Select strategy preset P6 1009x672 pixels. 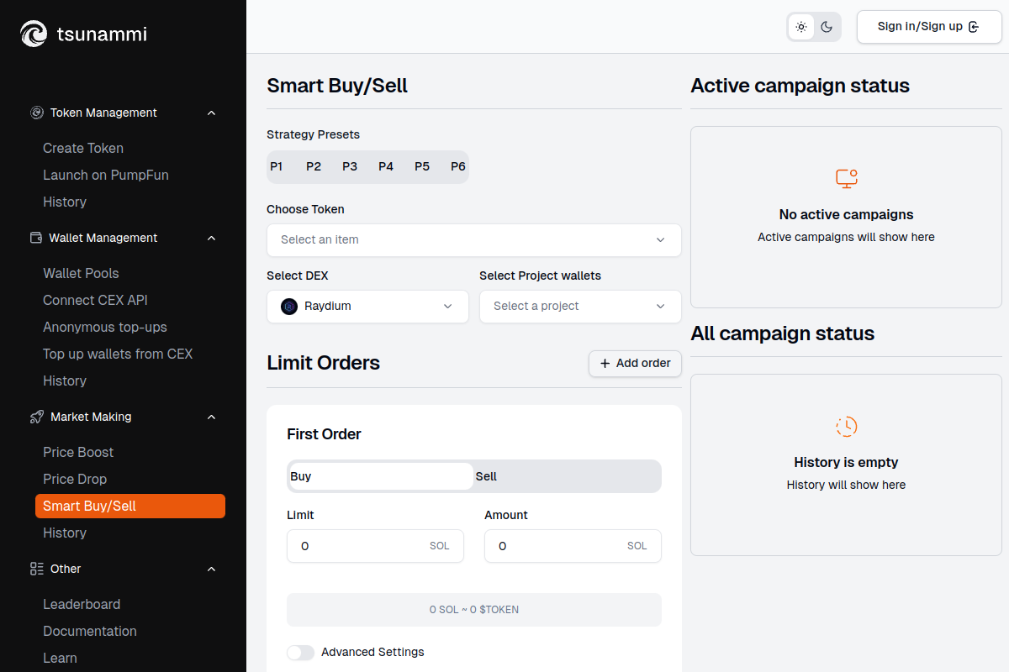pos(458,167)
